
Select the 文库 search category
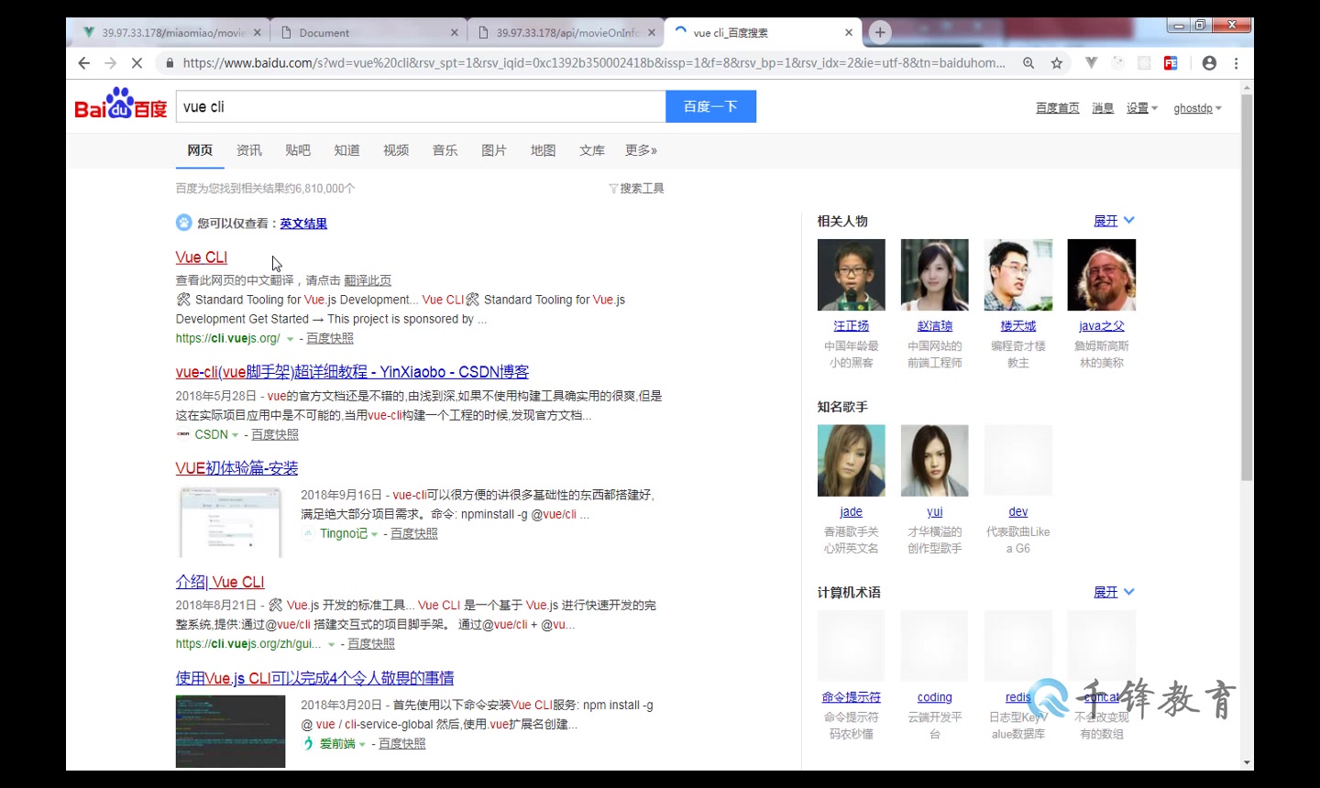592,150
